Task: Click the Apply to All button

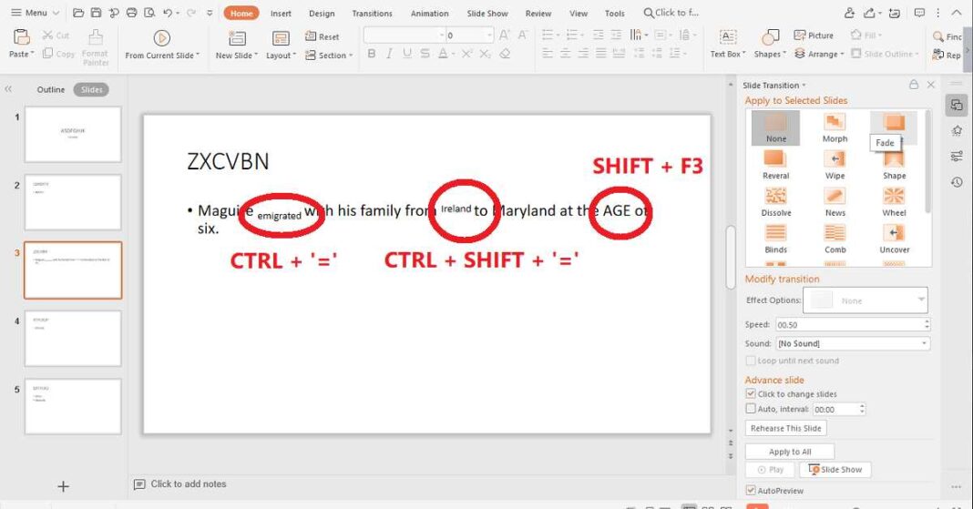Action: click(x=790, y=452)
